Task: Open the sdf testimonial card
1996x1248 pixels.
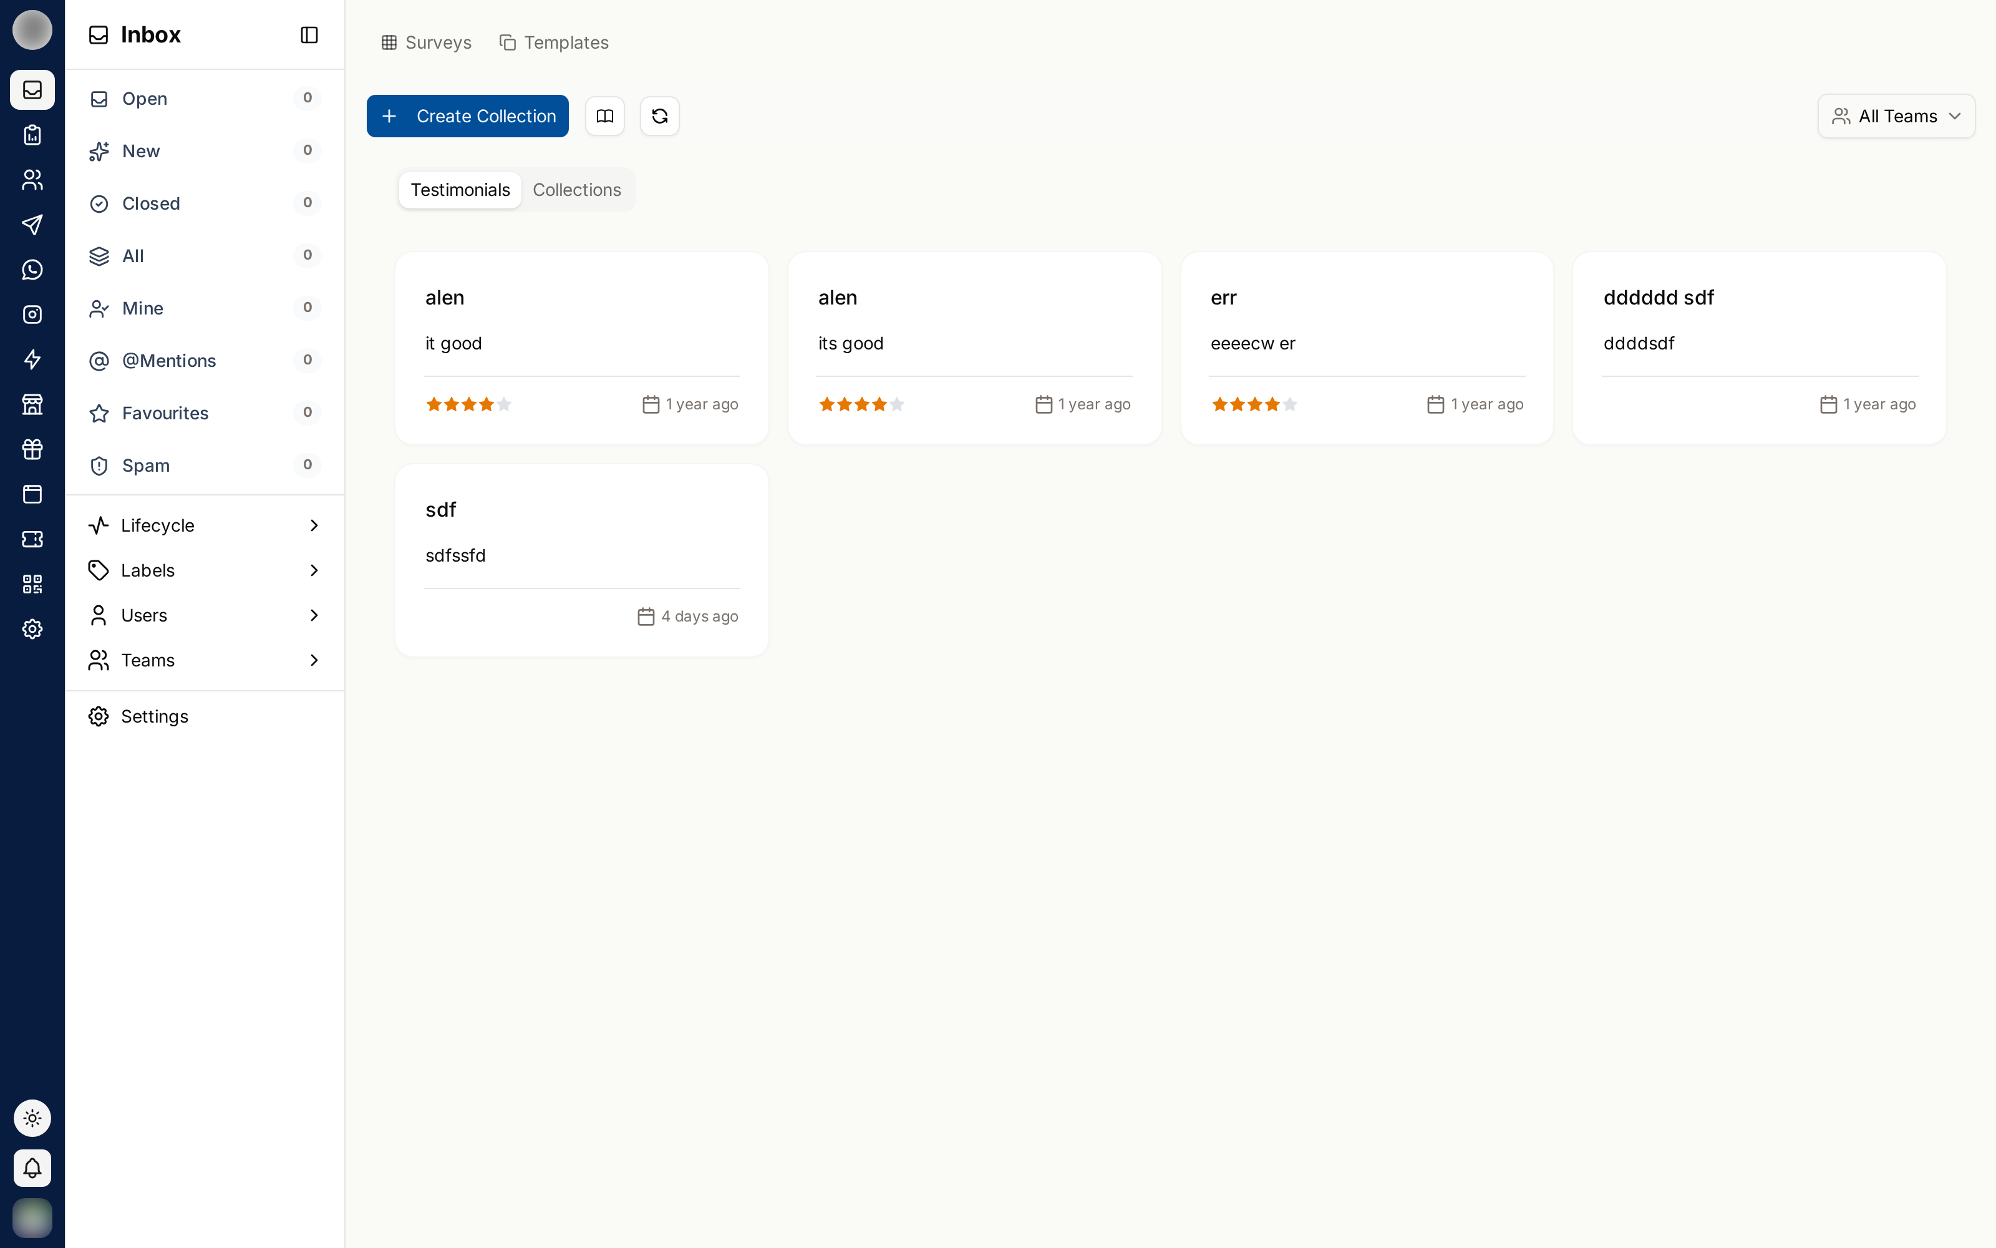Action: (581, 560)
